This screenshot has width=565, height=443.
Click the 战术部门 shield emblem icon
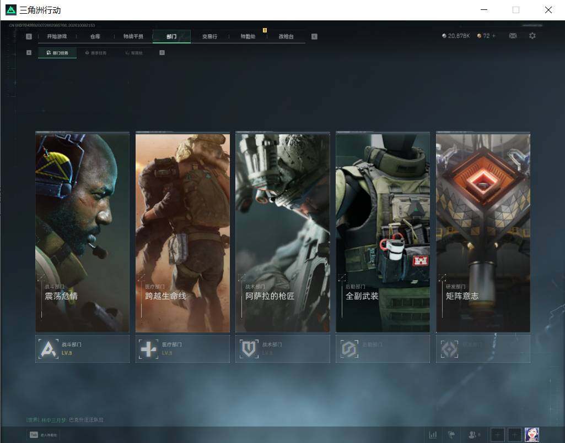click(x=249, y=349)
